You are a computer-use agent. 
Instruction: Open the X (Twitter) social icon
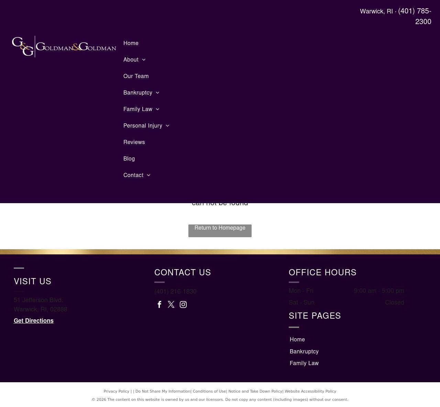[x=171, y=305]
